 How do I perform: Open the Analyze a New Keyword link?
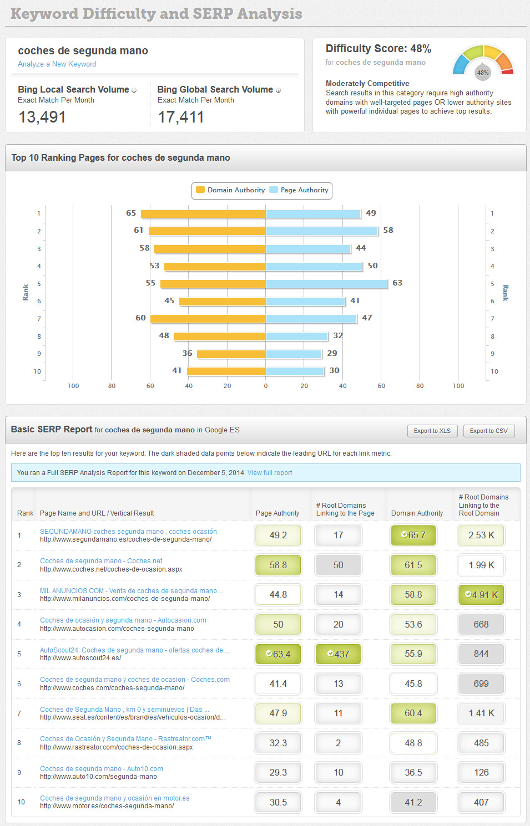pyautogui.click(x=57, y=64)
